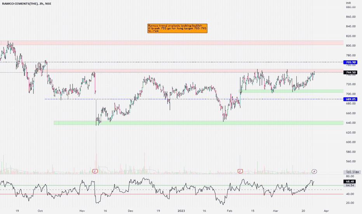The image size is (362, 214).
Task: Click the Nov label on time axis
Action: click(82, 211)
